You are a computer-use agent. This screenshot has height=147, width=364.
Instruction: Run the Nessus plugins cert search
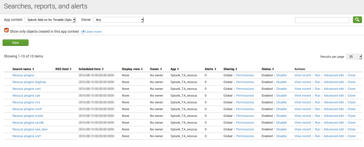coord(317,89)
